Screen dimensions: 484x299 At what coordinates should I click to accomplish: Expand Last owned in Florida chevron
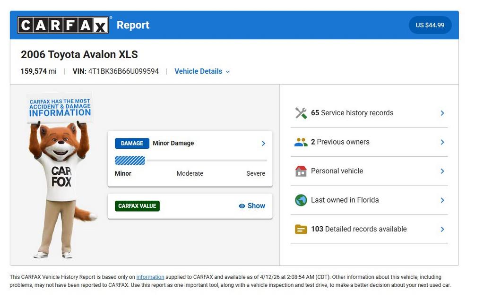click(x=442, y=200)
